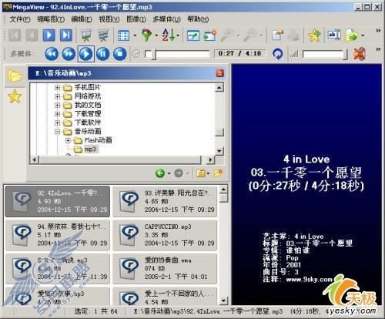385x319 pixels.
Task: Open the sort order dropdown arrow
Action: 178,35
